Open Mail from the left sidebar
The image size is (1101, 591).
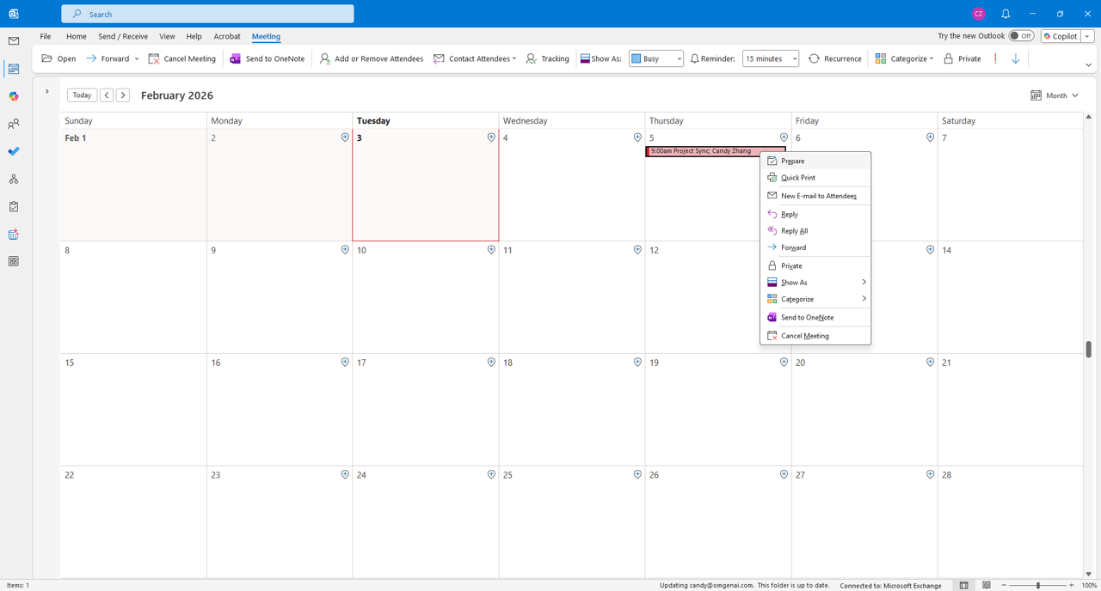[x=14, y=41]
